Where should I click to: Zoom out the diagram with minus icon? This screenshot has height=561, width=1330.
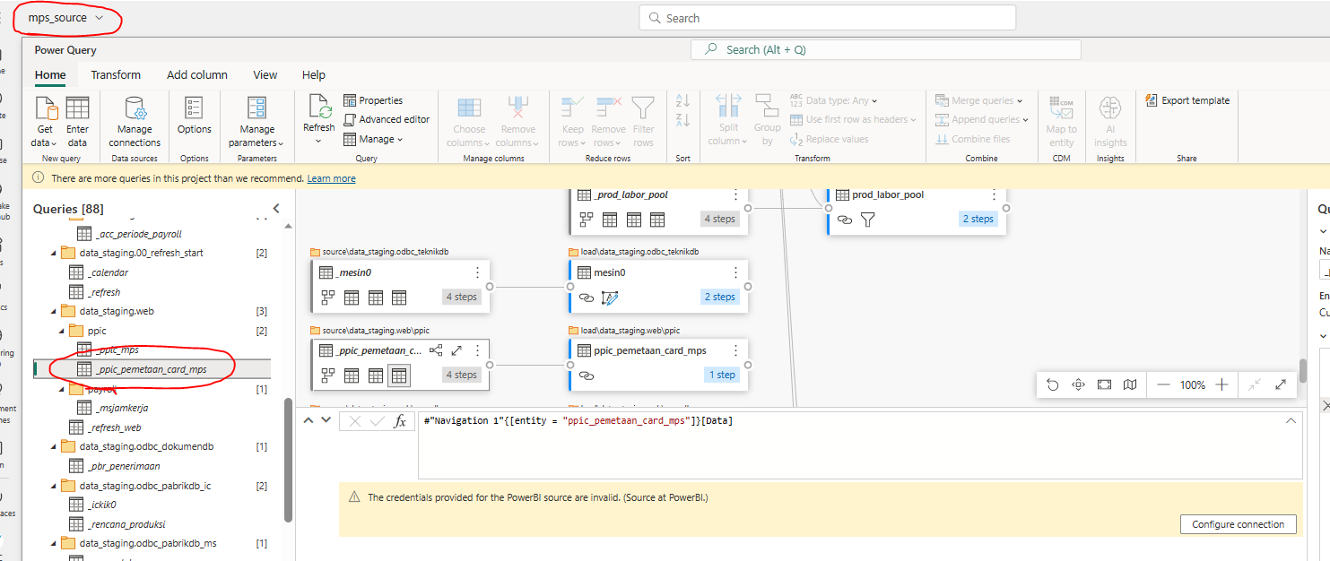click(1163, 384)
